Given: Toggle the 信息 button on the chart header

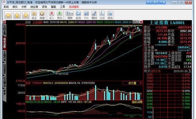Looking at the screenshot, I should point(136,22).
